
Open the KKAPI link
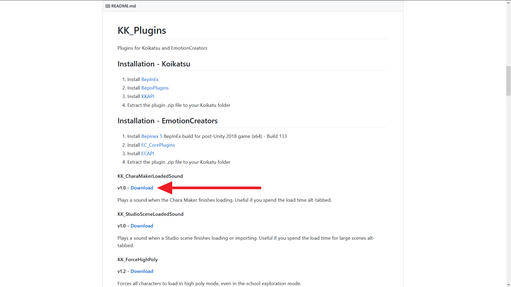(x=148, y=96)
